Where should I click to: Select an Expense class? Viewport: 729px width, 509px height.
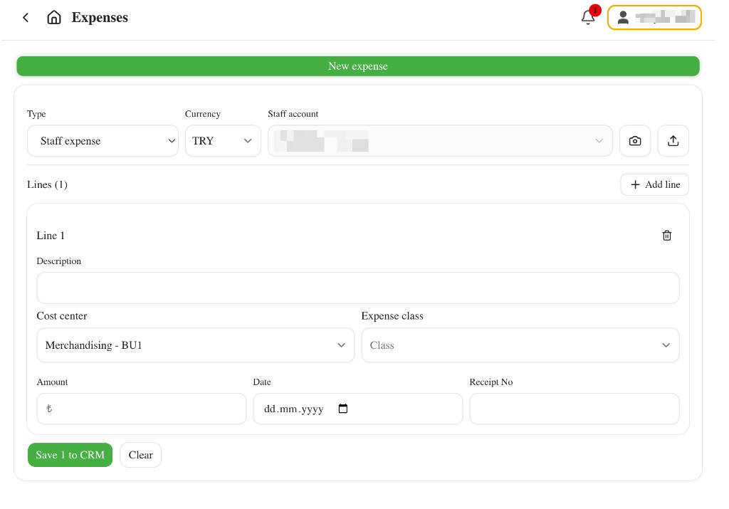[520, 345]
